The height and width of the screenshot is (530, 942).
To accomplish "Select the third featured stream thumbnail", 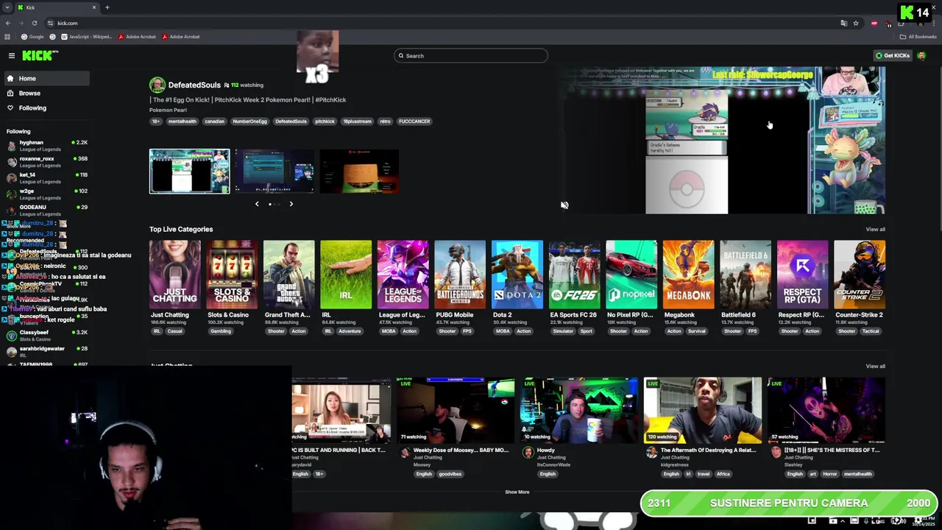I will (x=359, y=171).
